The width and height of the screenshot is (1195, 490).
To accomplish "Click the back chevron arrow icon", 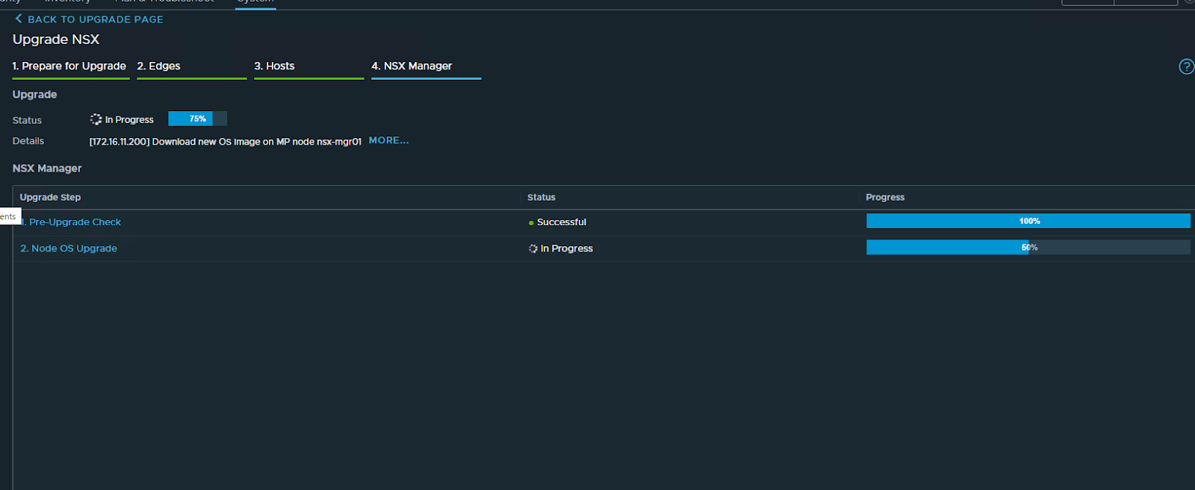I will (19, 19).
